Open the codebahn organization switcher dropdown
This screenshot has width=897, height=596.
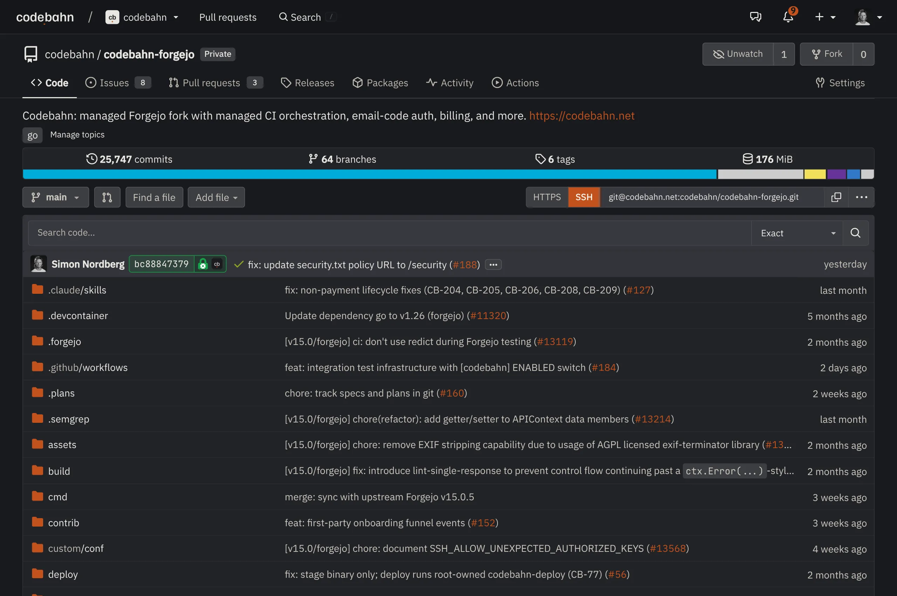[142, 17]
